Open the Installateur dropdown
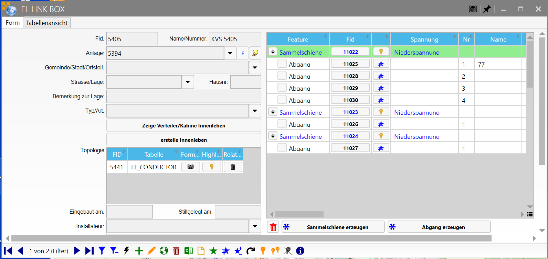548x259 pixels. pos(255,226)
